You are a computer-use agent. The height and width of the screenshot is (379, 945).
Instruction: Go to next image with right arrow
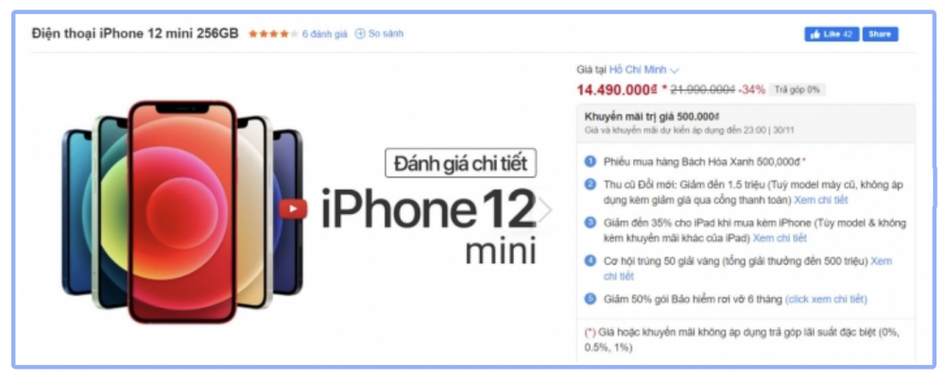tap(545, 210)
